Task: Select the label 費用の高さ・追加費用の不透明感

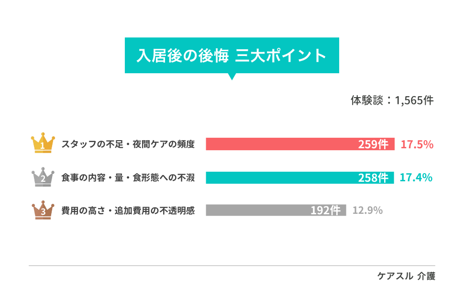Action: pos(128,210)
